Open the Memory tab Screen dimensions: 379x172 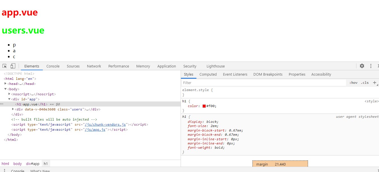[143, 66]
